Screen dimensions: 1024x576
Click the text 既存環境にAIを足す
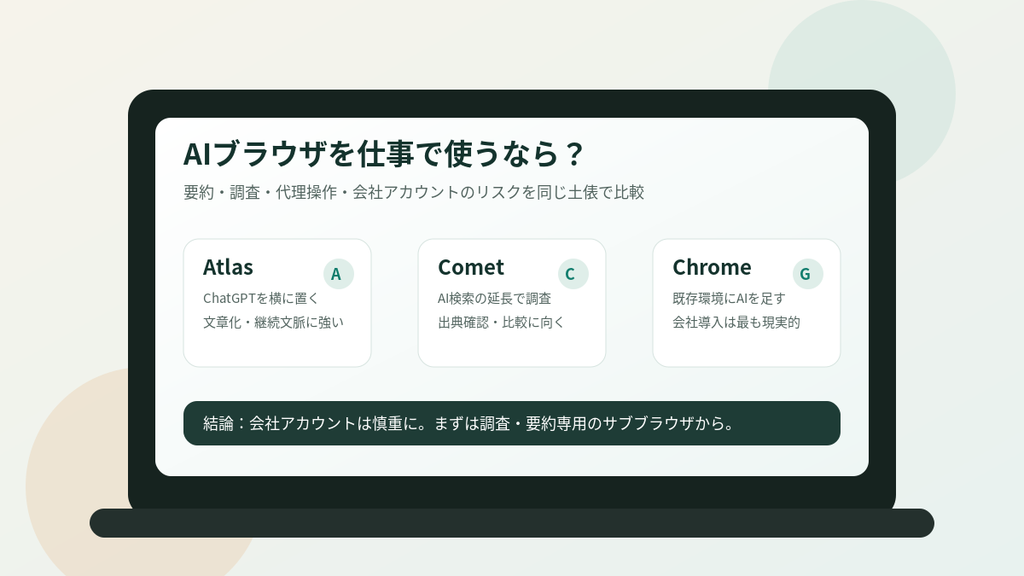point(729,299)
